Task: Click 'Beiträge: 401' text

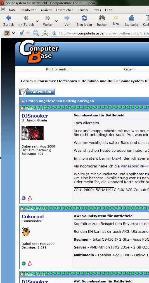Action: [x=32, y=154]
